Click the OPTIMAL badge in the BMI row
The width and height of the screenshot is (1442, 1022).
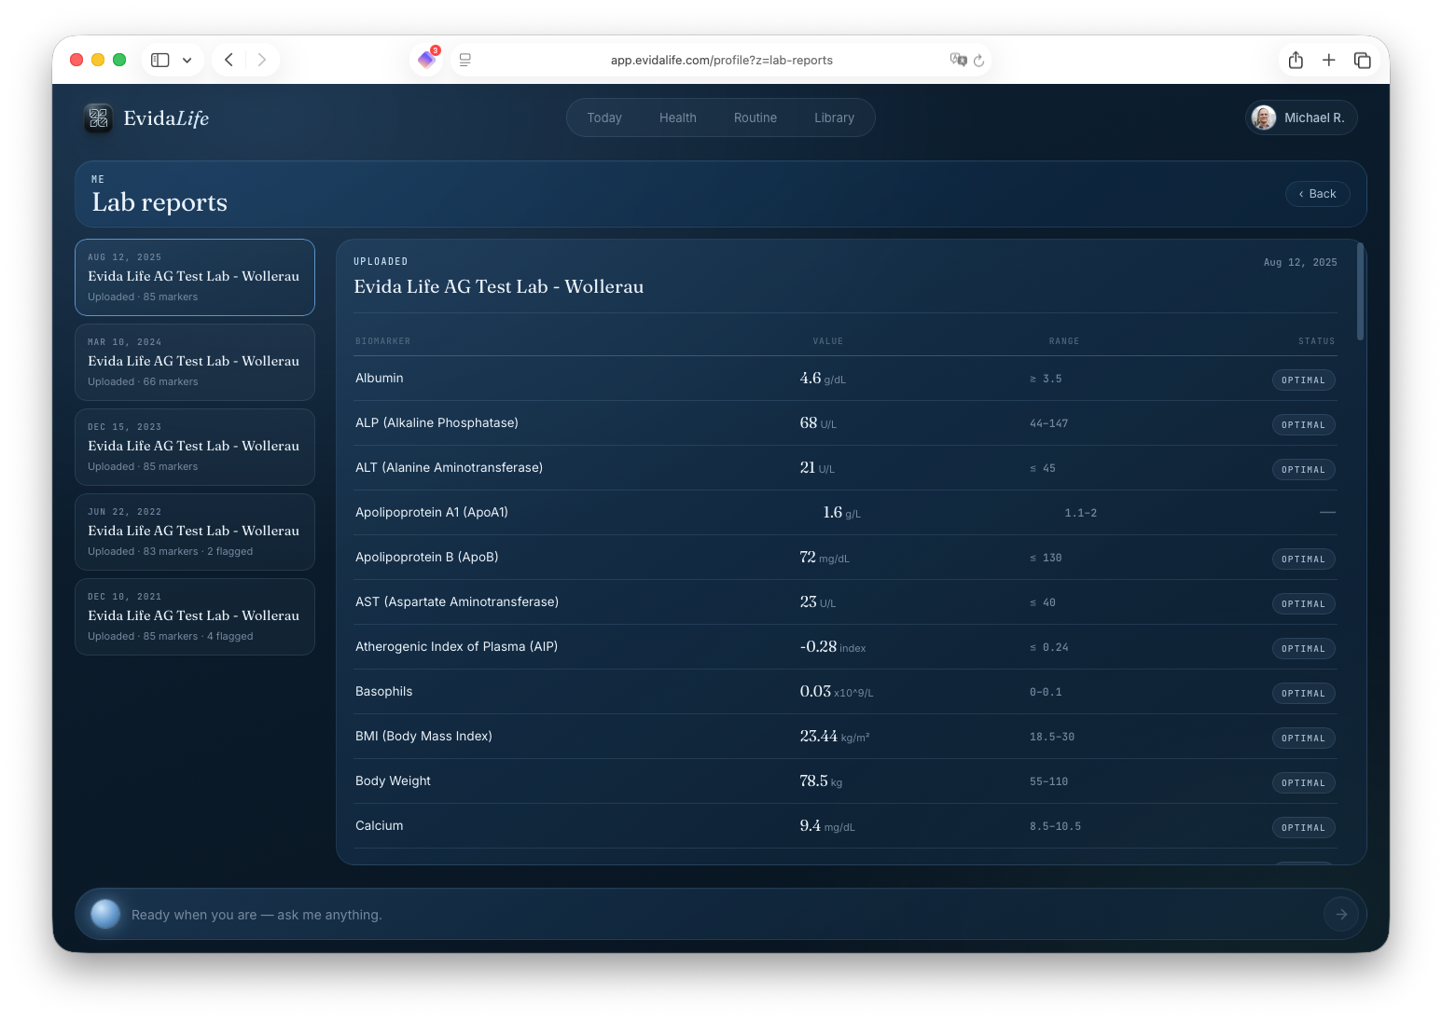pos(1303,738)
